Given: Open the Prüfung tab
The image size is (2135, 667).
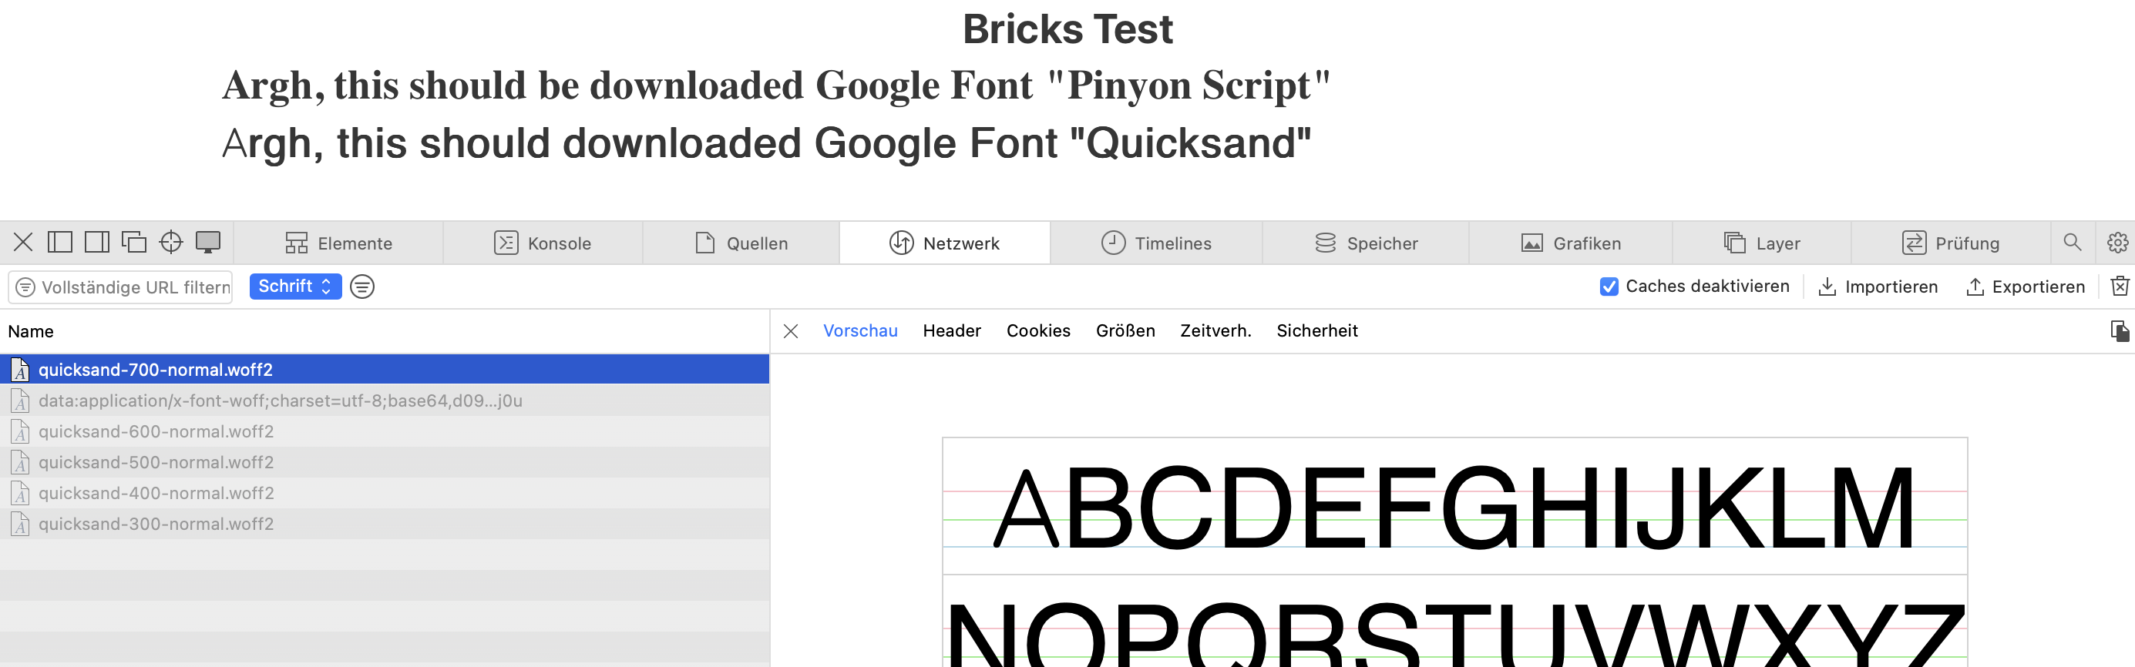Looking at the screenshot, I should [1950, 243].
